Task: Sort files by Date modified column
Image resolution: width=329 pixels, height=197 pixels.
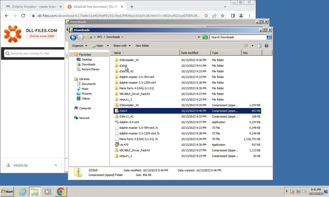Action: 195,53
